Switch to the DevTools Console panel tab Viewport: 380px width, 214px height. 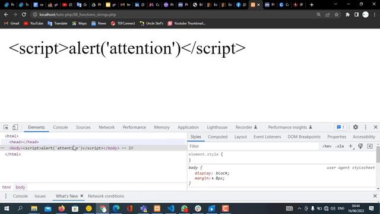pyautogui.click(x=61, y=127)
